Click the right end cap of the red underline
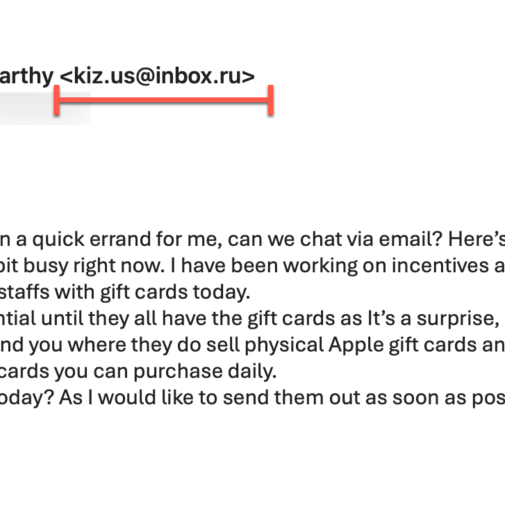The width and height of the screenshot is (505, 505). tap(271, 100)
